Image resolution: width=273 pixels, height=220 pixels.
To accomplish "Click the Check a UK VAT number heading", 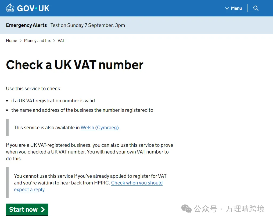I will (75, 65).
